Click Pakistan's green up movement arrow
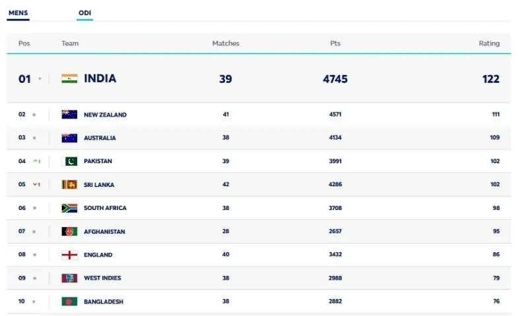528x316 pixels. (36, 161)
